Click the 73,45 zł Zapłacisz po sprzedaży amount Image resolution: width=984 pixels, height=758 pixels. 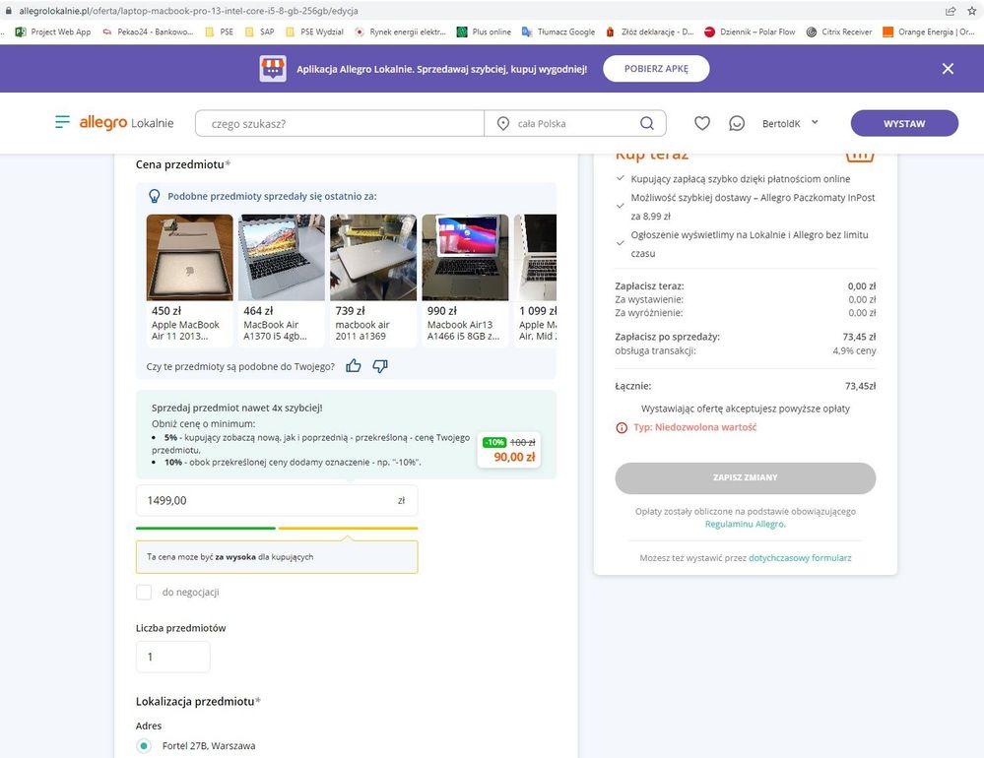coord(859,337)
